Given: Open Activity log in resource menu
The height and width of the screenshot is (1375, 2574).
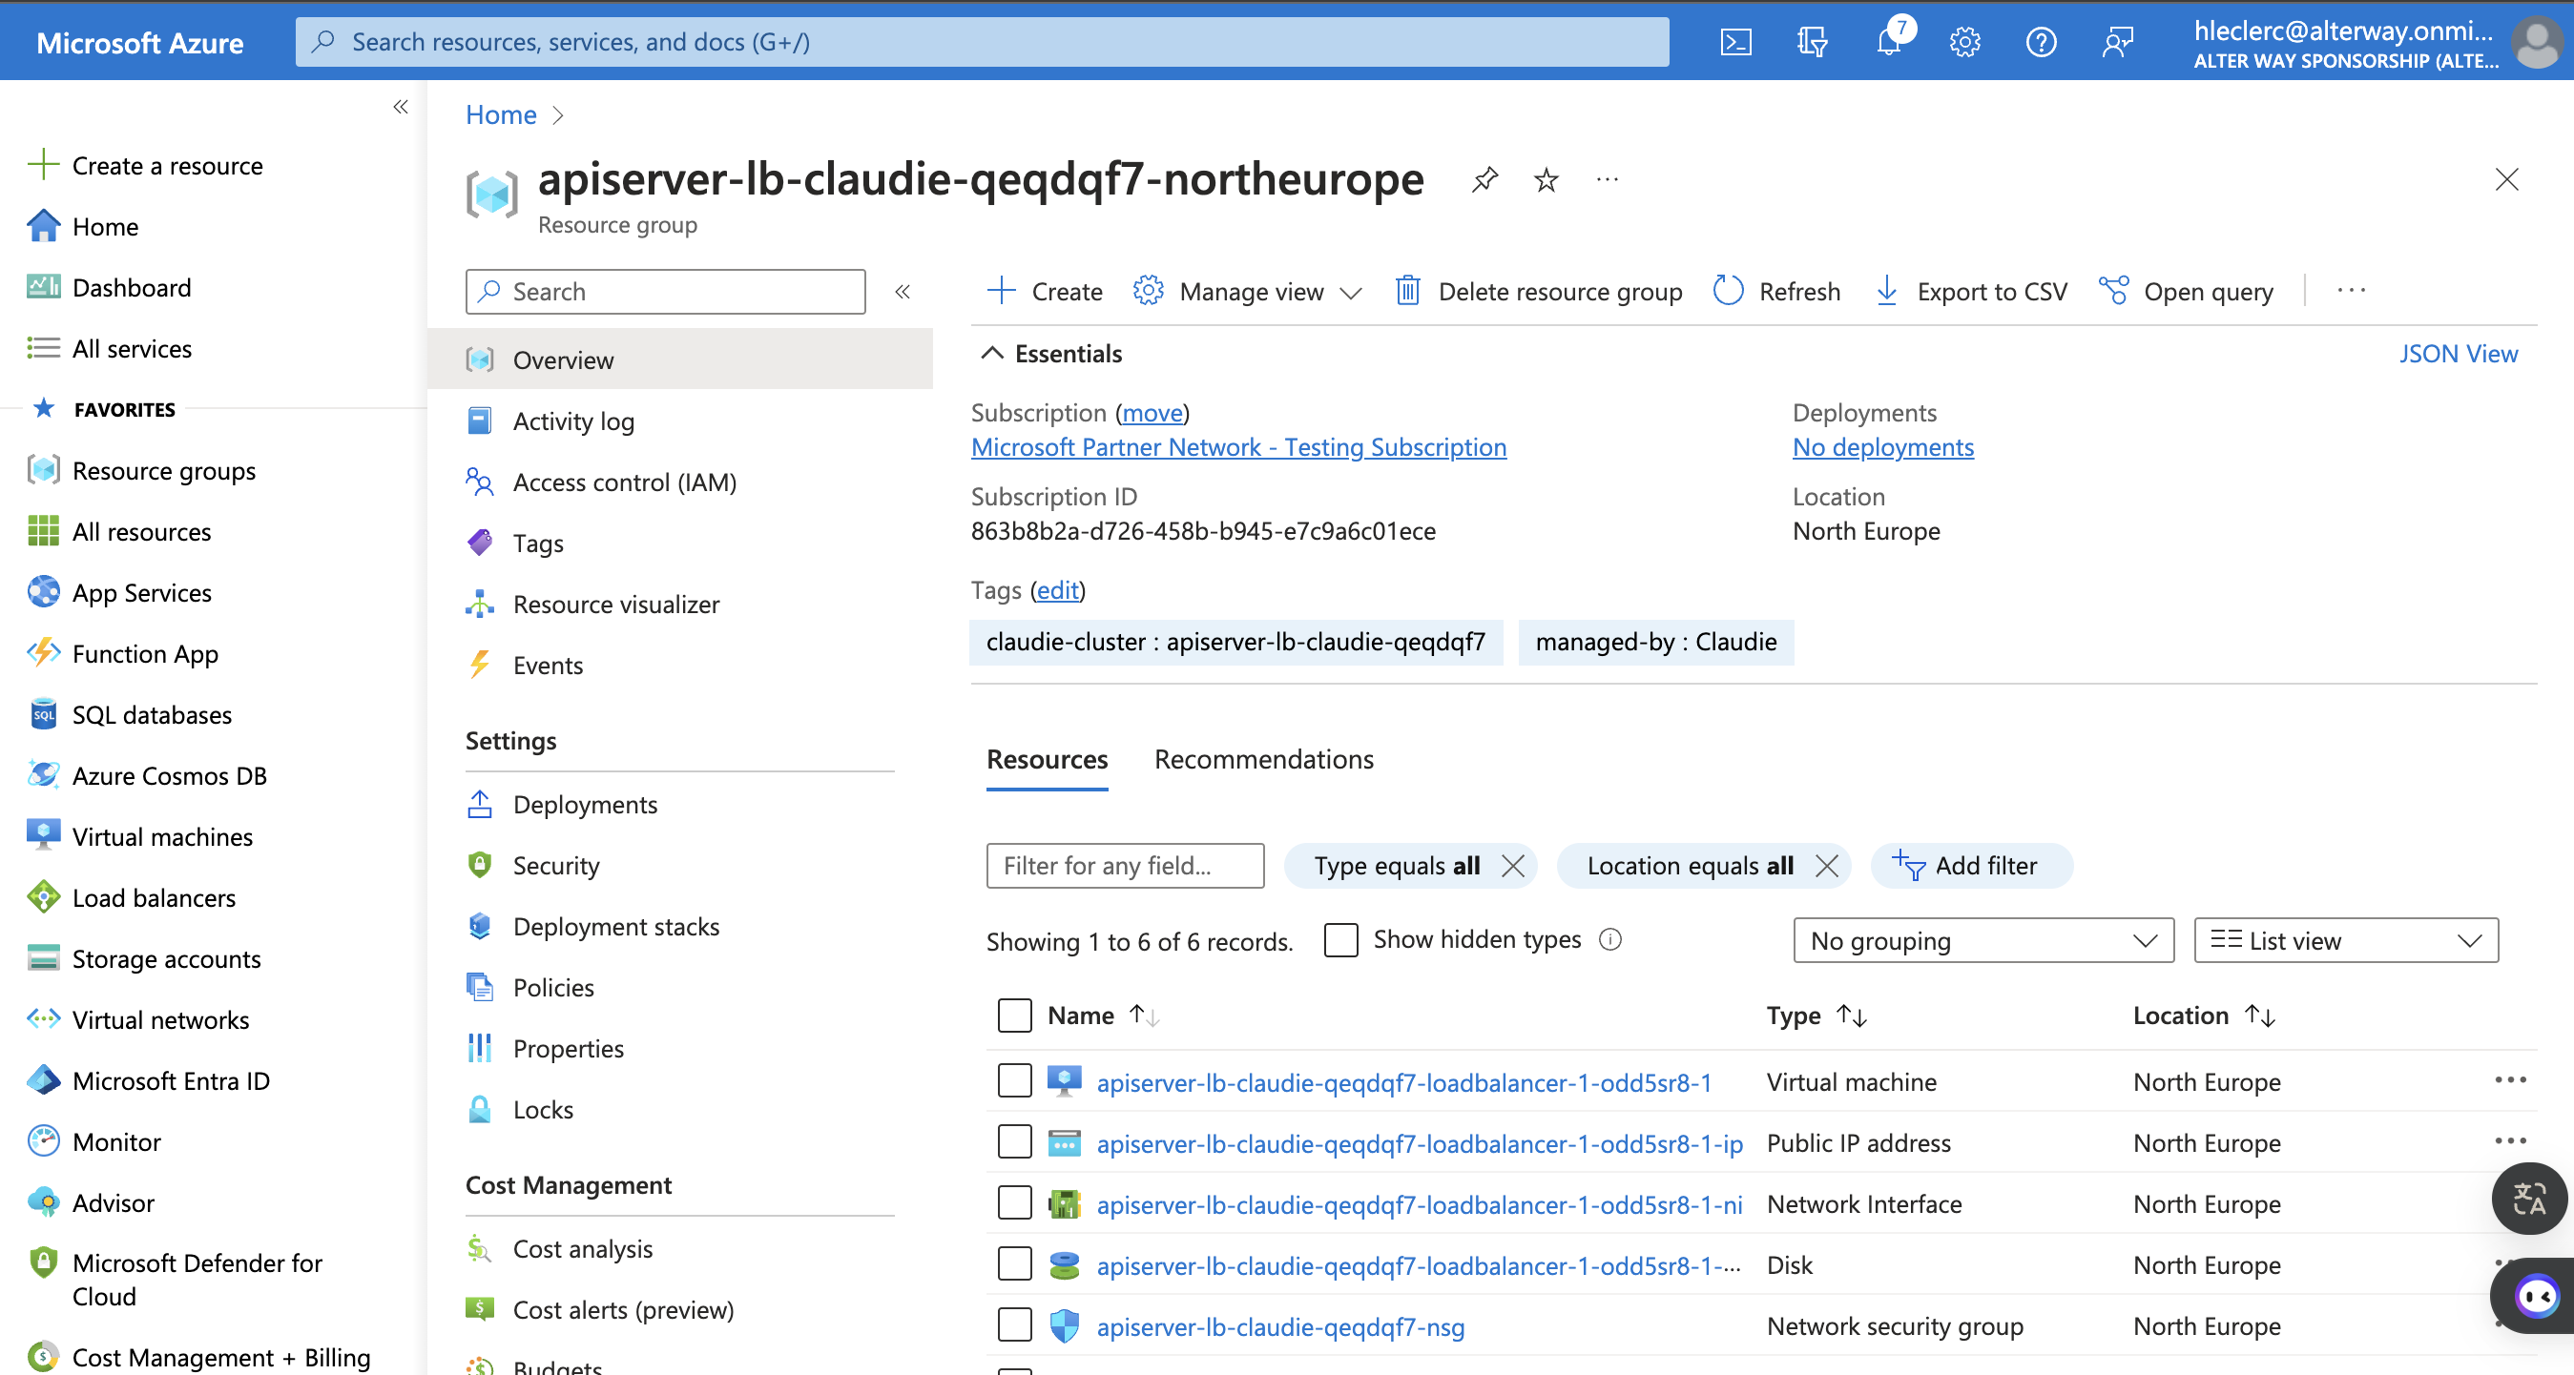Looking at the screenshot, I should pos(573,421).
